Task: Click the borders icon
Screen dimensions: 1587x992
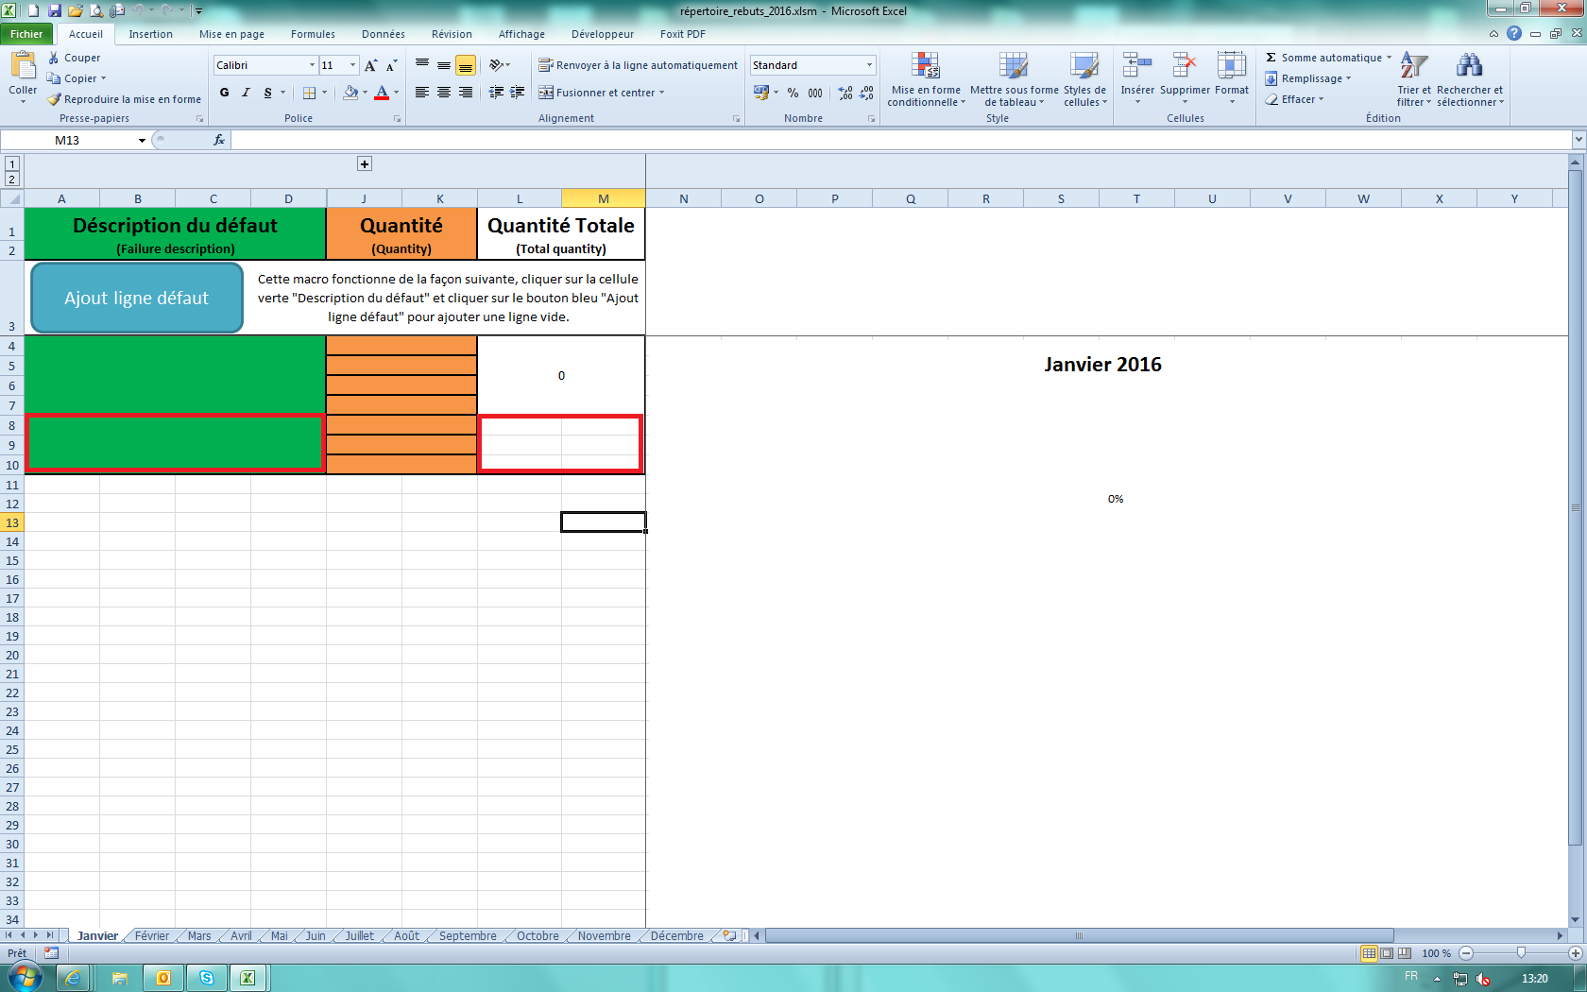Action: pos(309,93)
